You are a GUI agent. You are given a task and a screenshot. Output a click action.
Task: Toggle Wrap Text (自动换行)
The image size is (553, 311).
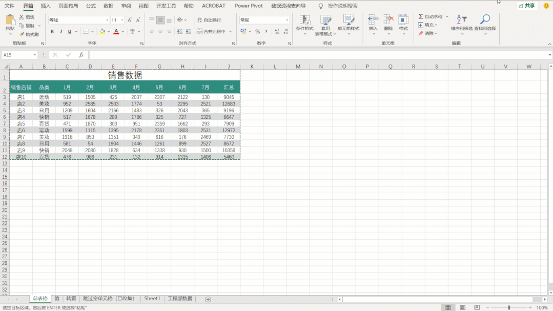pos(209,20)
